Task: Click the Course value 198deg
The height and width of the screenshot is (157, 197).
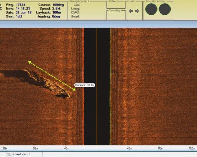Action: [x=58, y=5]
